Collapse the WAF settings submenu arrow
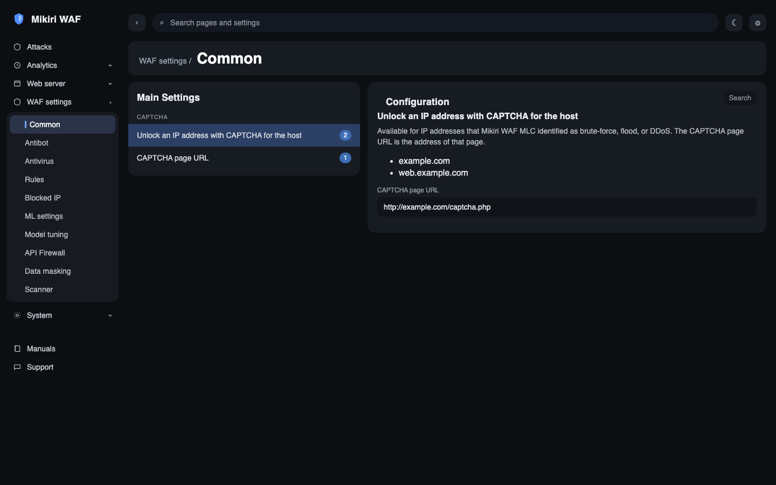Image resolution: width=776 pixels, height=485 pixels. 110,102
